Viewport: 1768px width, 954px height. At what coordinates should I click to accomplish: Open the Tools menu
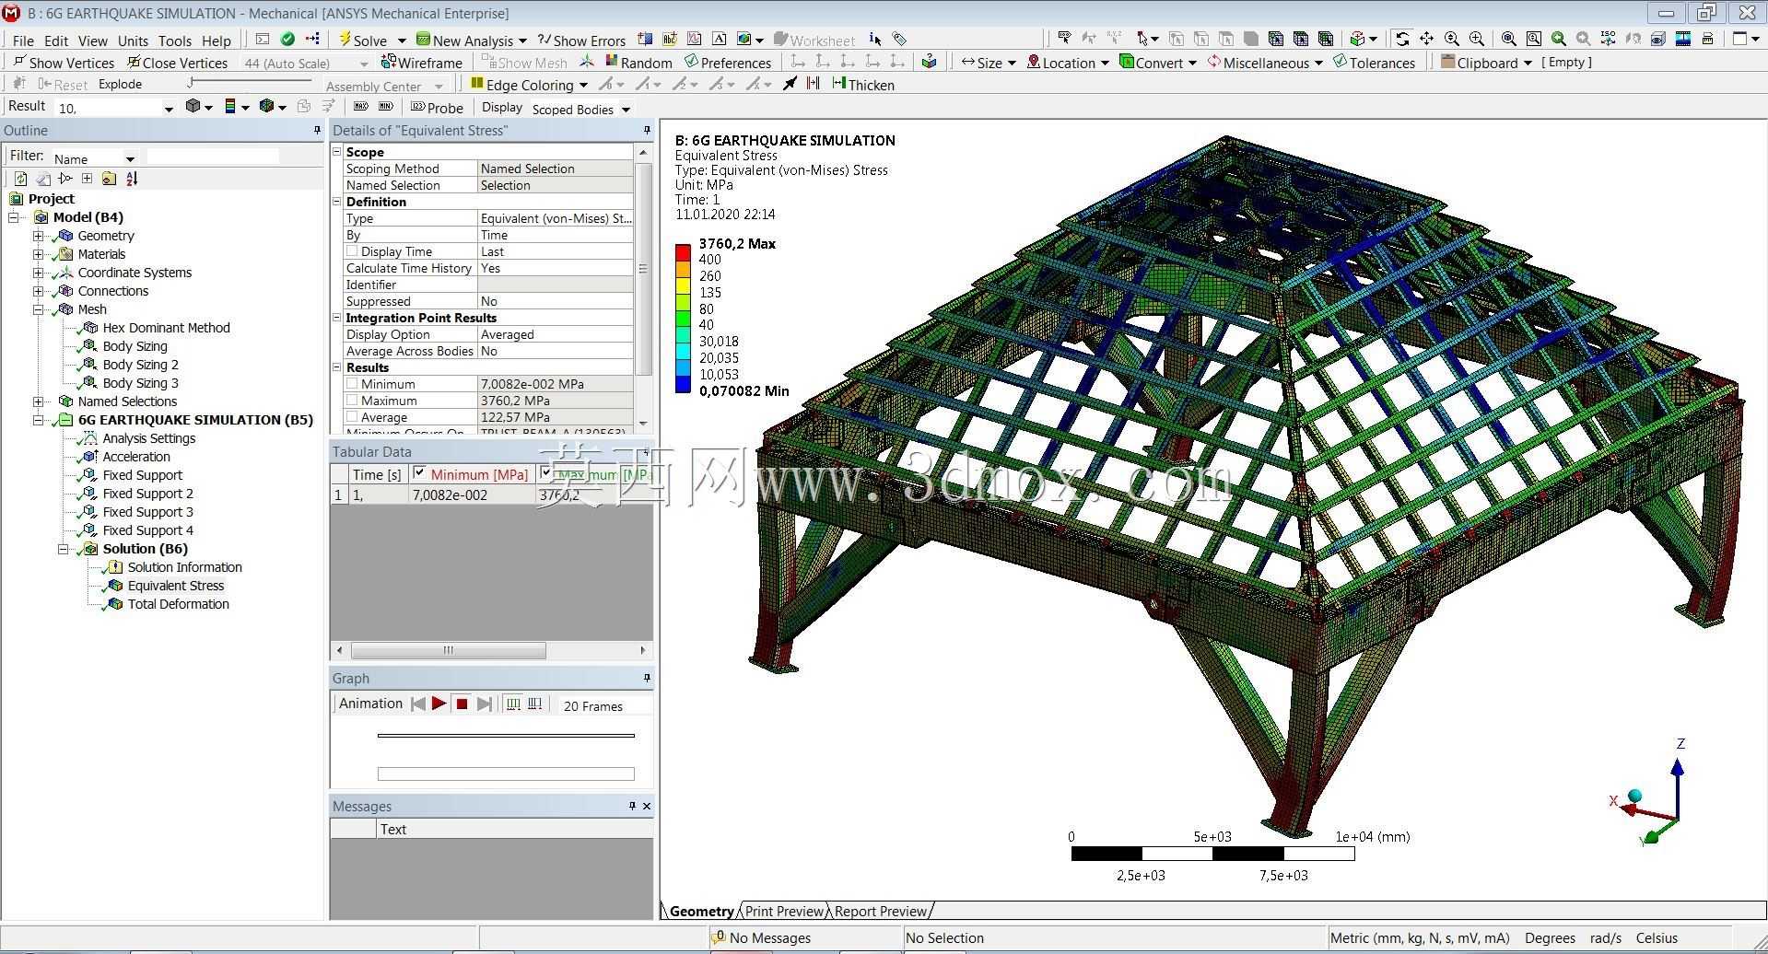(175, 41)
